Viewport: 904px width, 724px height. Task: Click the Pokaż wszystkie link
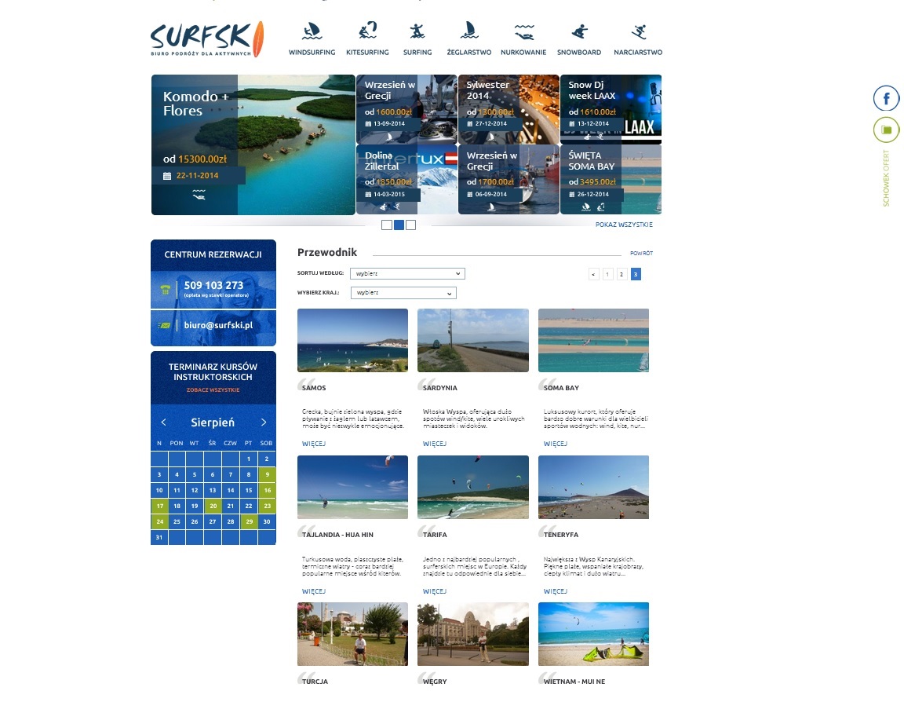coord(624,225)
